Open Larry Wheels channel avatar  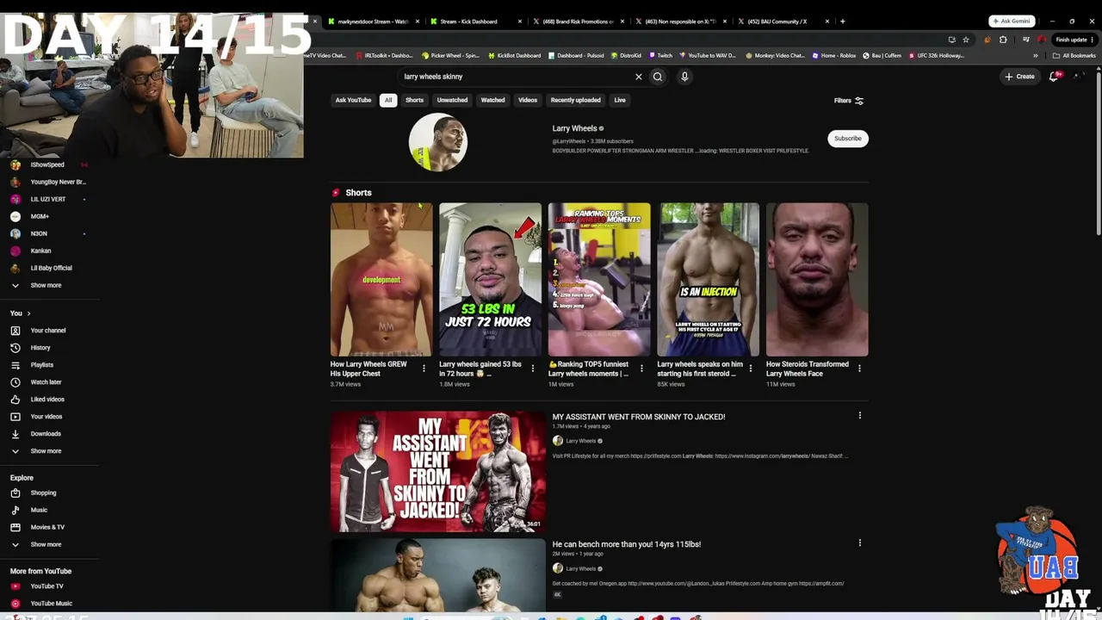[x=437, y=142]
